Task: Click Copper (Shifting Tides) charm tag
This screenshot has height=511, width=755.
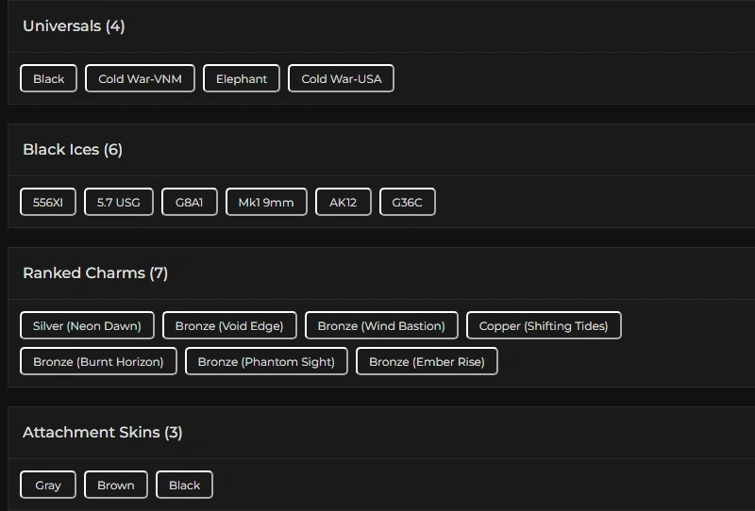Action: pyautogui.click(x=544, y=326)
